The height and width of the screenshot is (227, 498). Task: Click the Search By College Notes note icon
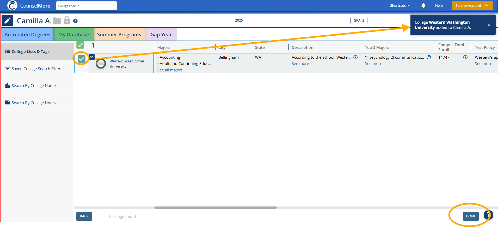point(8,103)
